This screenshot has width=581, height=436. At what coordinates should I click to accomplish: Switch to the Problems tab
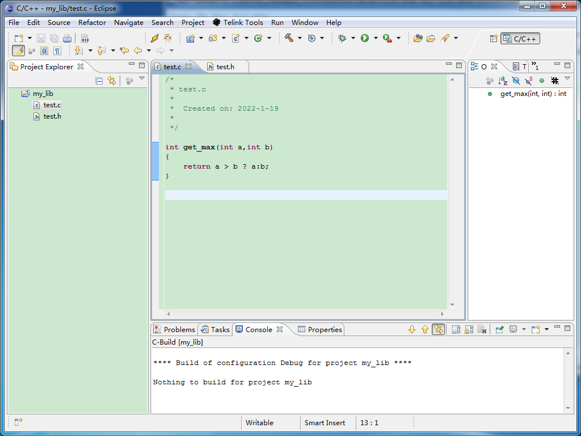pos(174,330)
